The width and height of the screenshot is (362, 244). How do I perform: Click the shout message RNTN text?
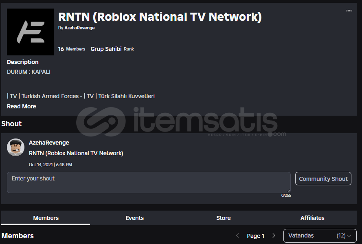[x=76, y=153]
